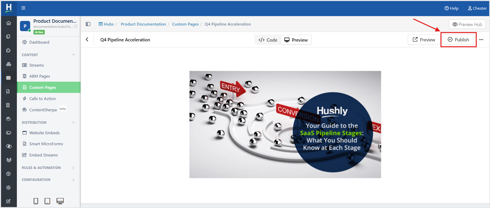Click the green Active status badge
The image size is (490, 208).
(x=39, y=32)
